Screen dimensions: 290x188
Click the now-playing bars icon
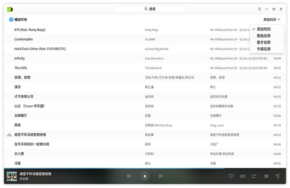pyautogui.click(x=9, y=135)
